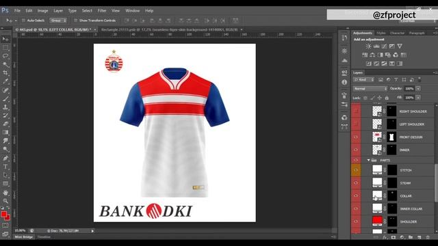438x246 pixels.
Task: Hide the INNER layer
Action: pyautogui.click(x=356, y=150)
